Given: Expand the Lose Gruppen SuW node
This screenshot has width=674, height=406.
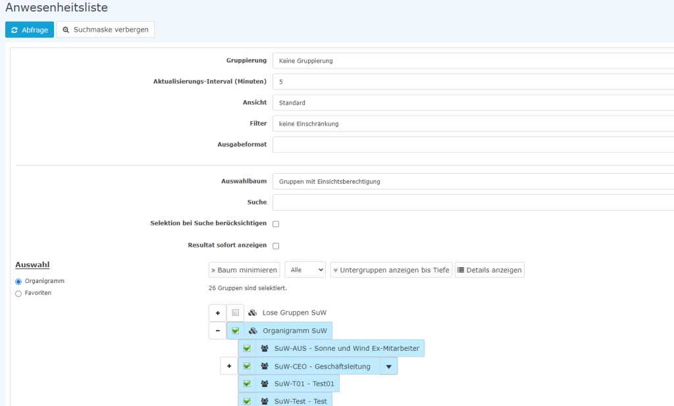Looking at the screenshot, I should click(217, 313).
